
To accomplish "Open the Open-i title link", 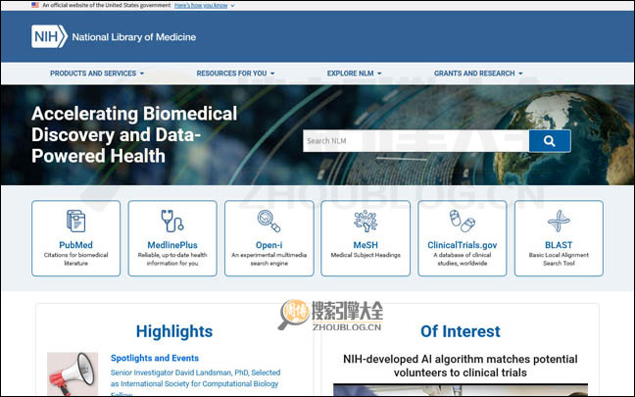I will [269, 245].
